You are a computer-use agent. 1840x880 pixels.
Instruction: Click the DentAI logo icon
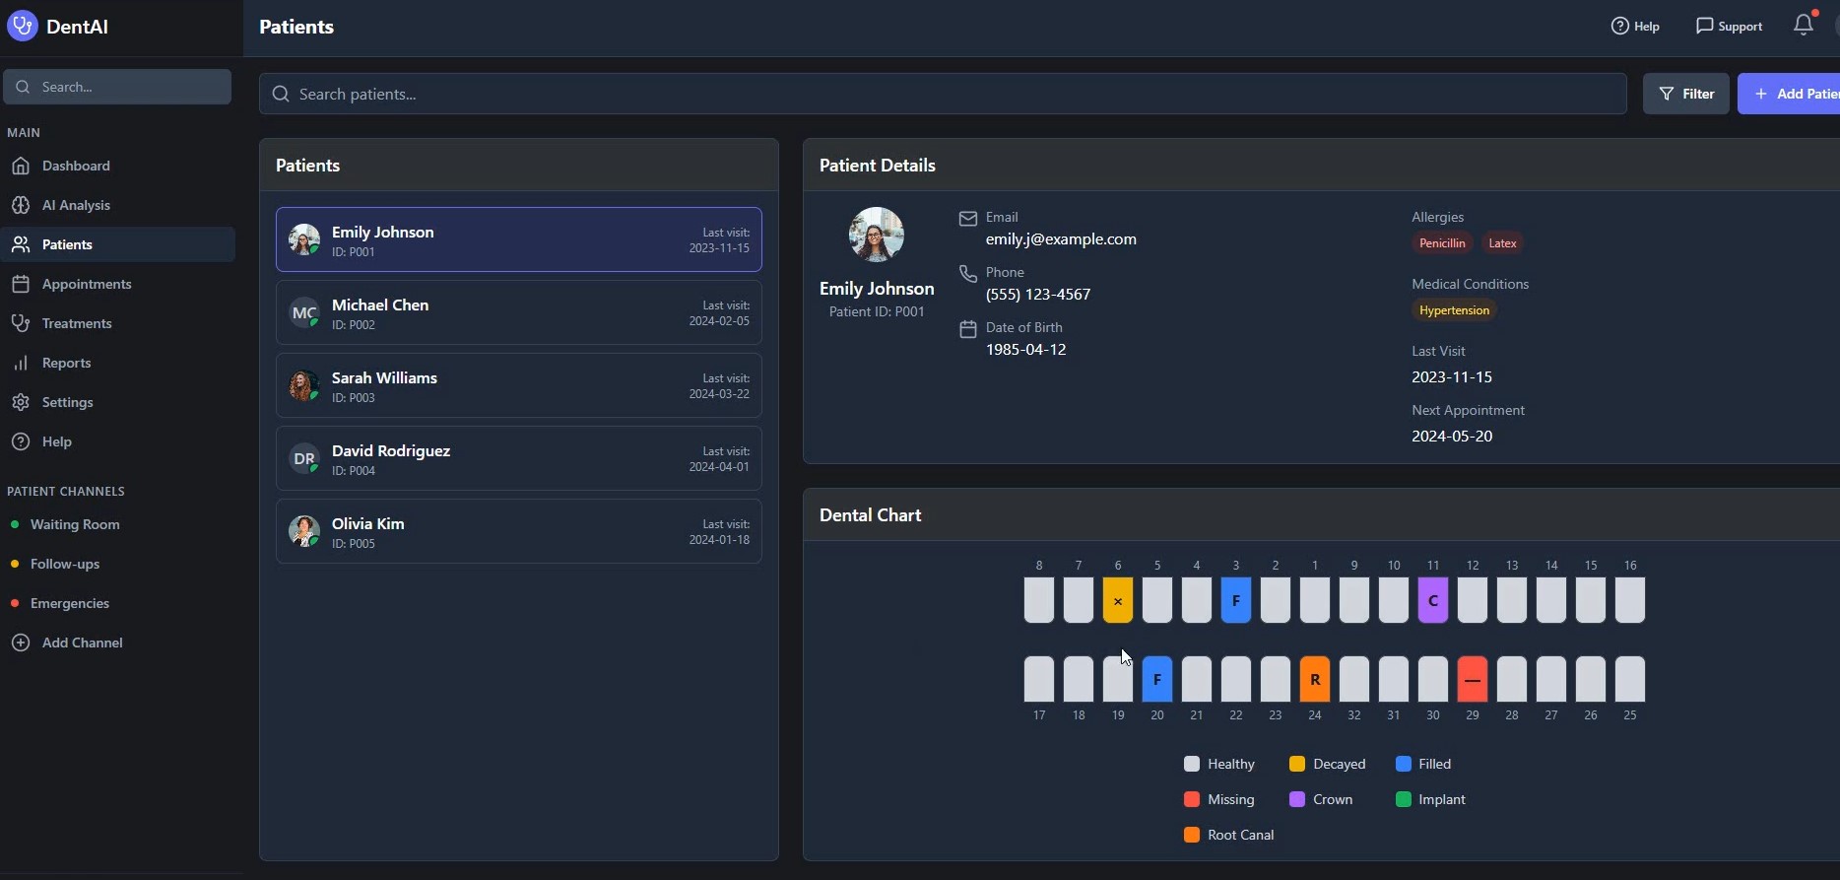(22, 26)
